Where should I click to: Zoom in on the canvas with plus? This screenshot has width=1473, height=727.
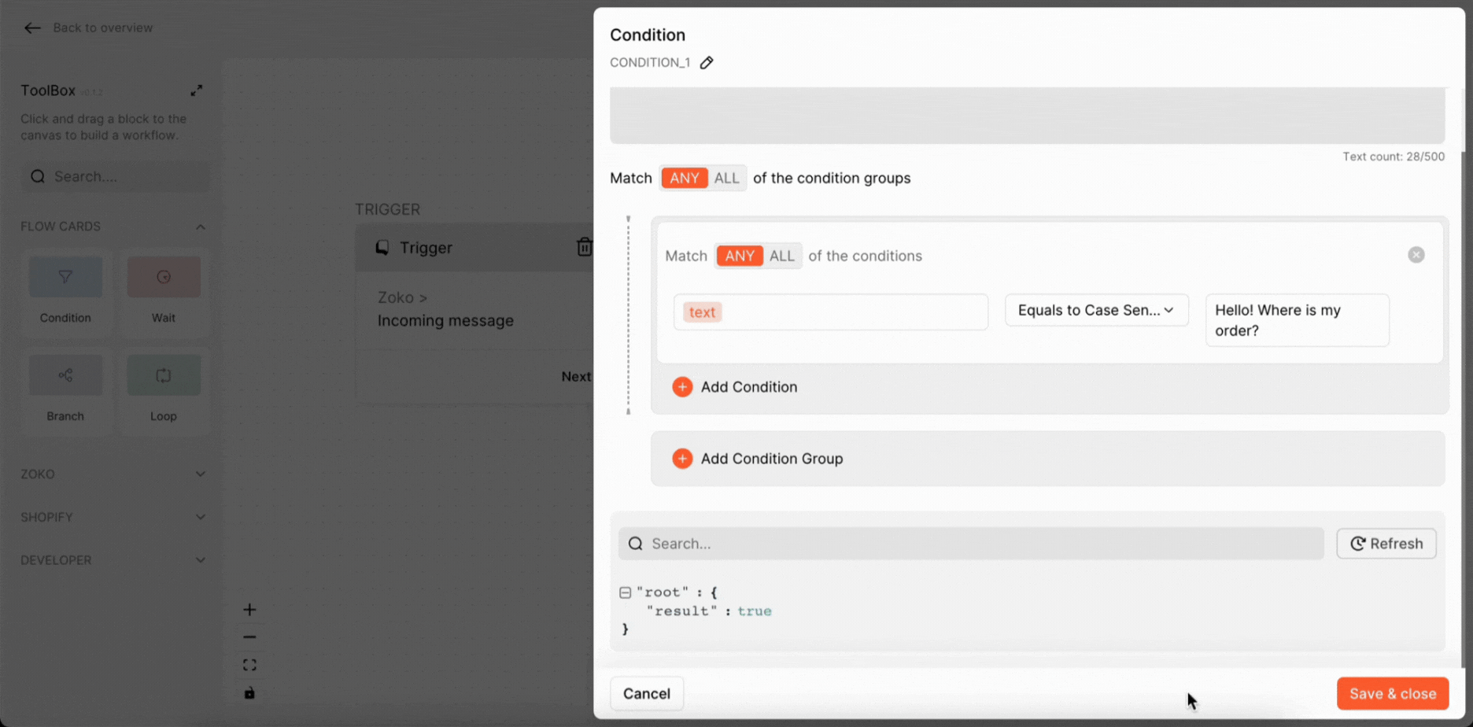pos(249,610)
